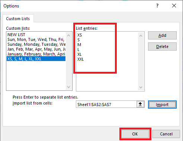
Task: Confirm with the OK button
Action: tap(135, 134)
